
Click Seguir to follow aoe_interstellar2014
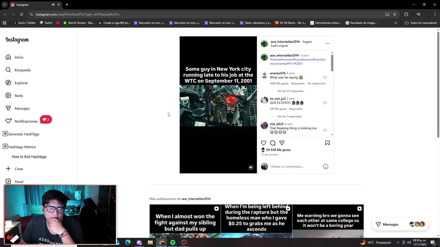click(307, 42)
